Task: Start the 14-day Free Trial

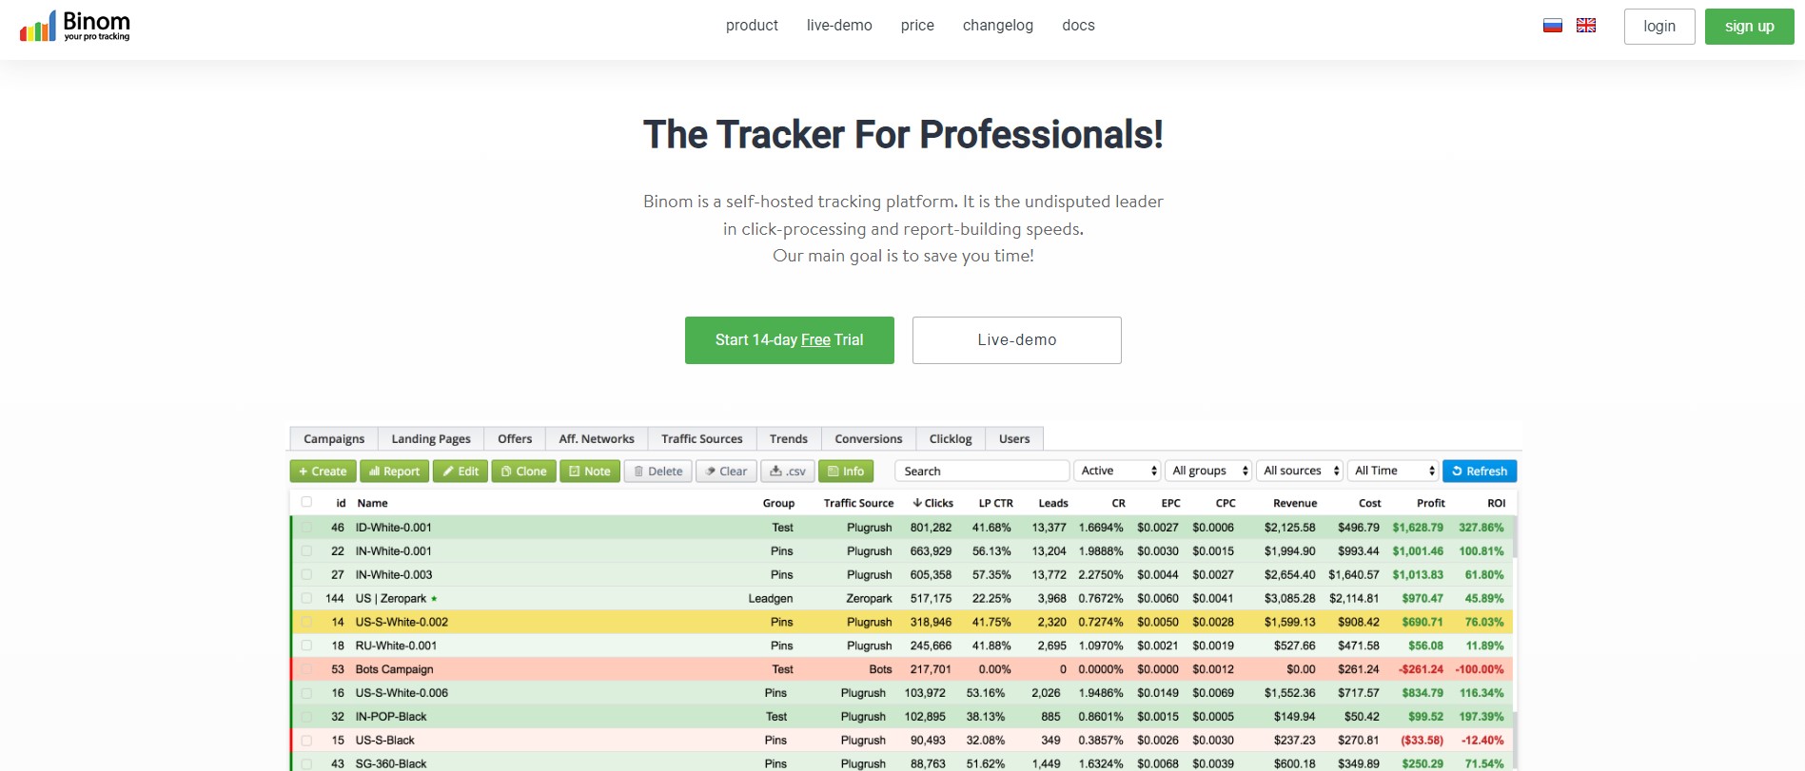Action: 790,340
